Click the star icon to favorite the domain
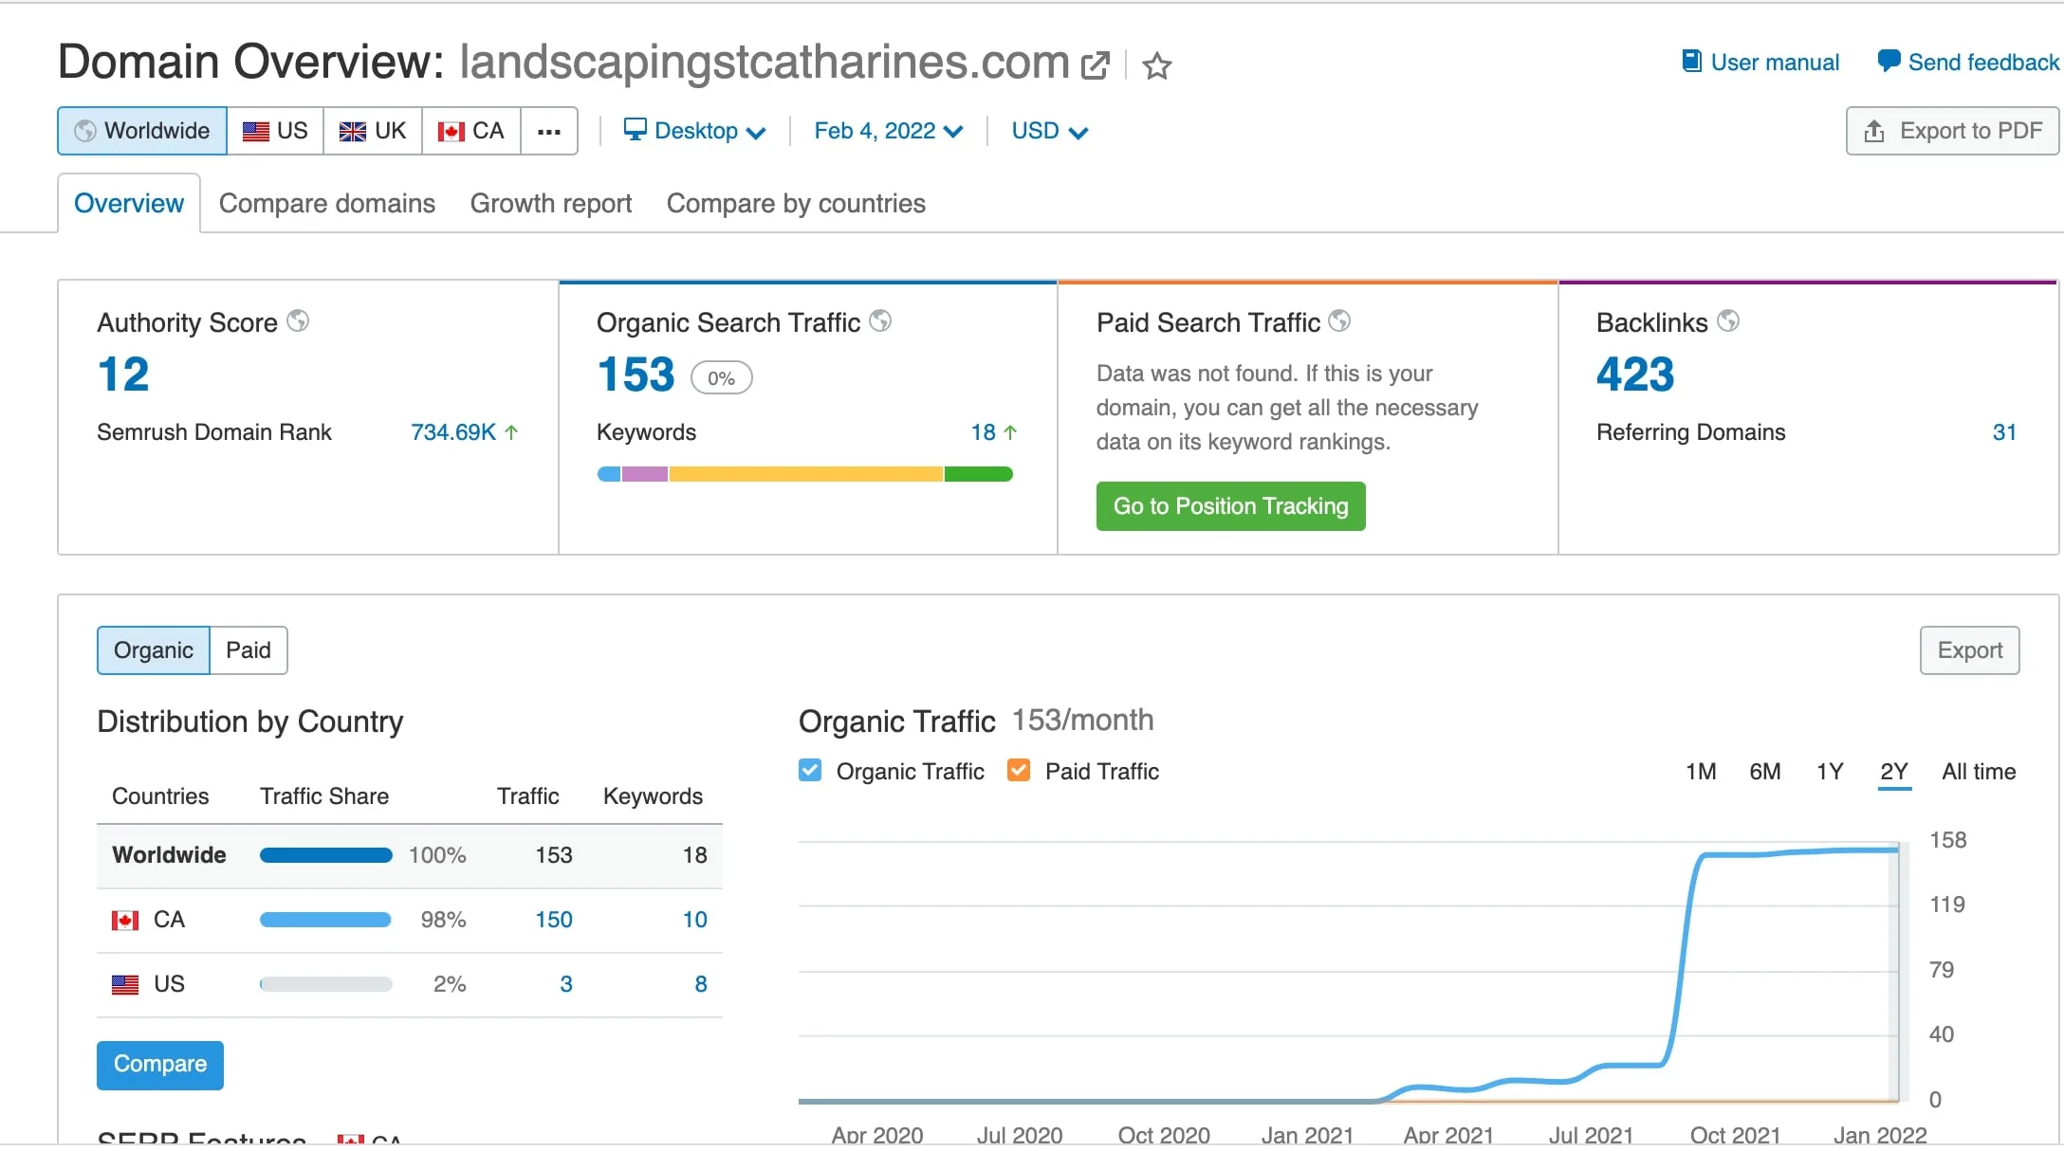Viewport: 2064px width, 1151px height. click(1156, 65)
